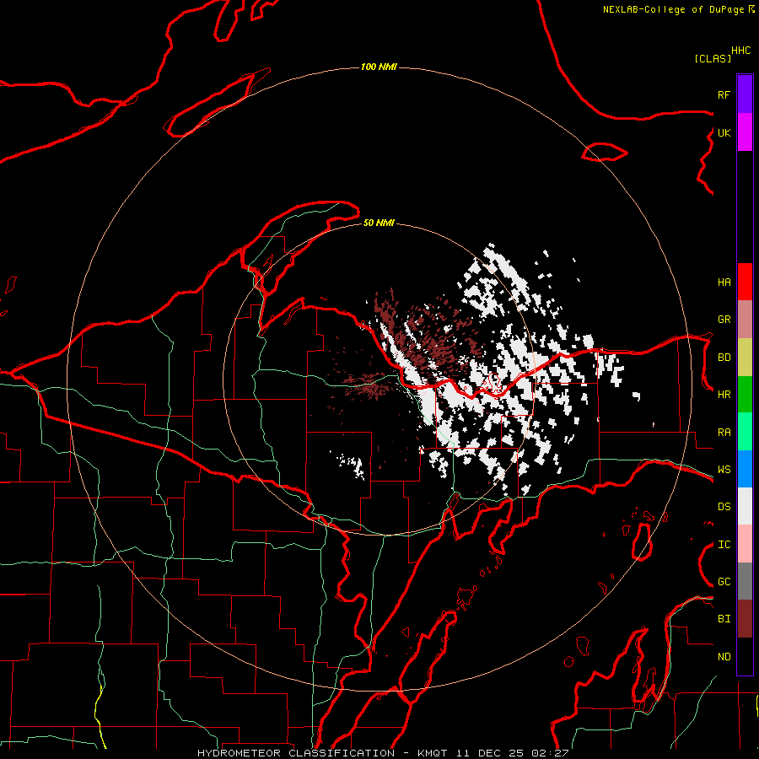Click the white DS legend swatch
The height and width of the screenshot is (759, 759).
click(745, 506)
